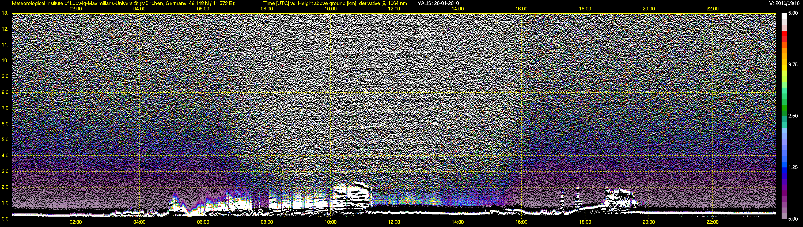
Task: Click the 13. height axis label
Action: point(5,13)
